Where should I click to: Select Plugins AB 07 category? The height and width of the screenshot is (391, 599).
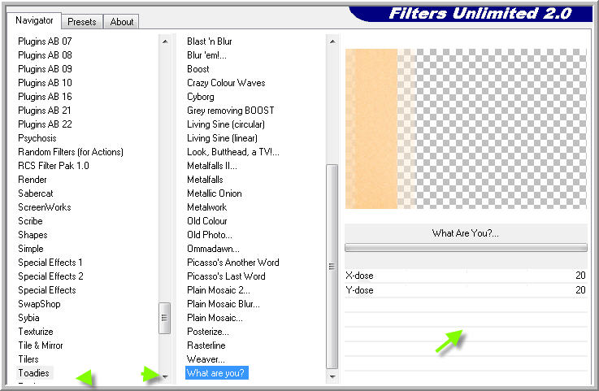pos(45,41)
